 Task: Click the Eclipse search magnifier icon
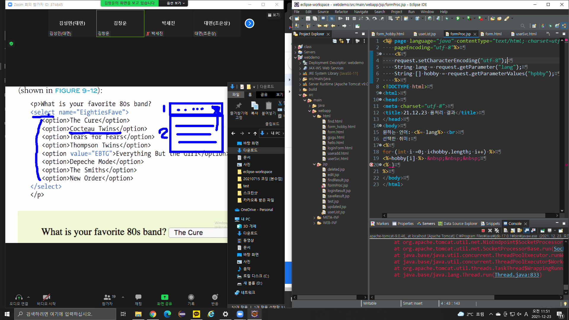click(x=523, y=26)
